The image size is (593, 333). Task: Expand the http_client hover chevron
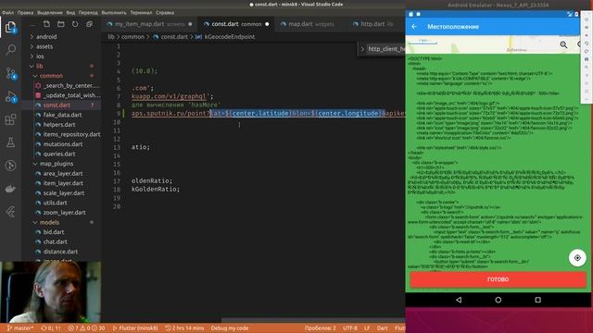(362, 49)
